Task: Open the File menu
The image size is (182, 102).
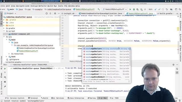Action: 3,6
